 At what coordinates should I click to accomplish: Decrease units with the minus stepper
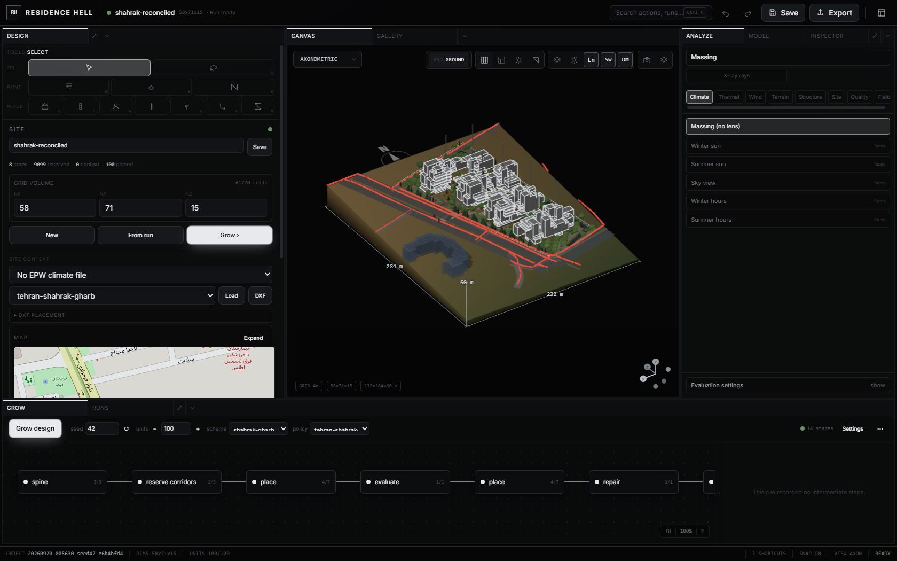click(x=155, y=428)
